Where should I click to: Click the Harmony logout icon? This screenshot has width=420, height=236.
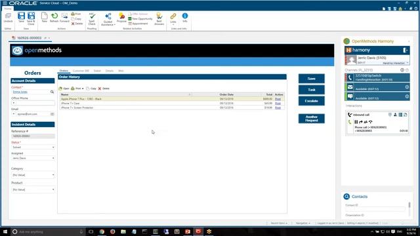(405, 50)
